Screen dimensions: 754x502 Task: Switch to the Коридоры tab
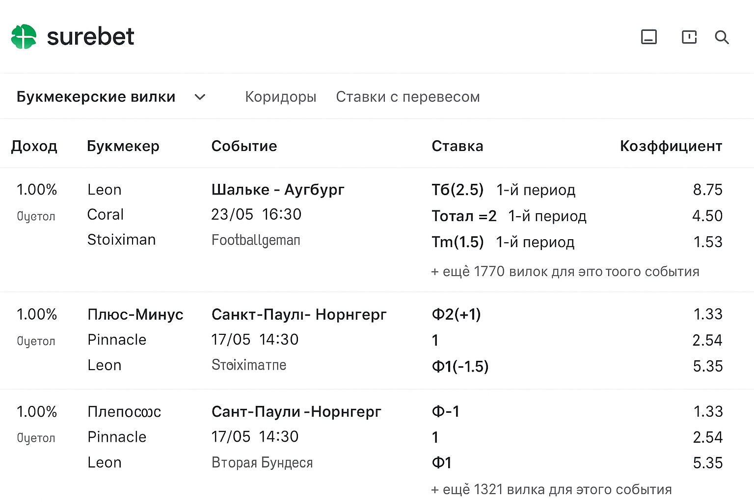click(x=280, y=97)
